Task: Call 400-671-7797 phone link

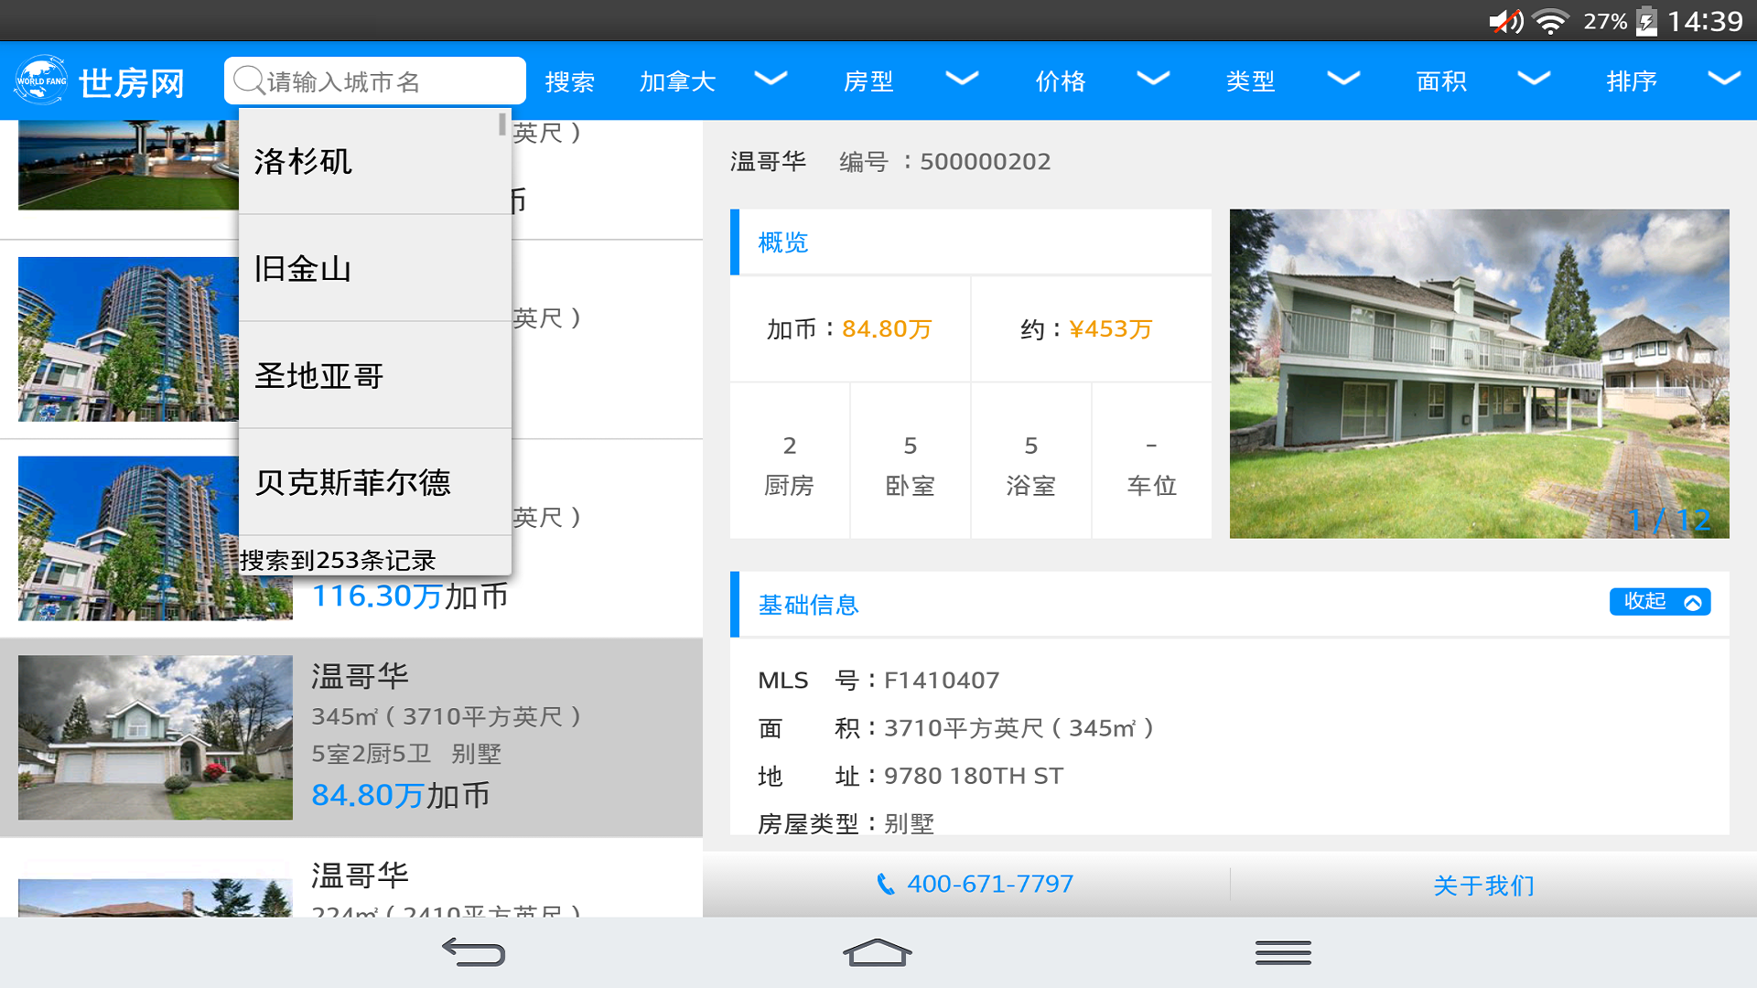Action: click(975, 884)
